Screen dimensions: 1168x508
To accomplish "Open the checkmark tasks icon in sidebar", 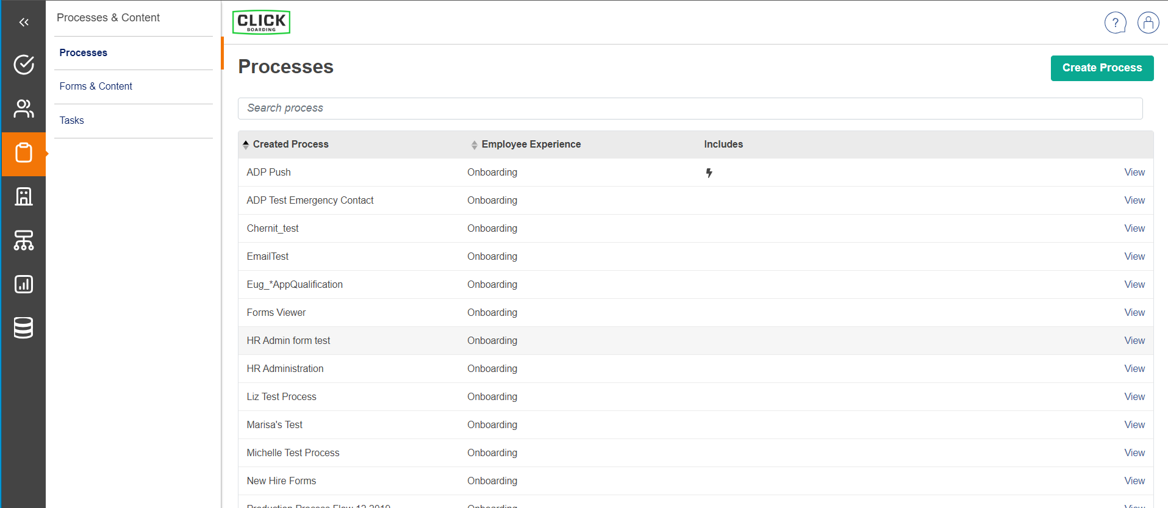I will (24, 65).
